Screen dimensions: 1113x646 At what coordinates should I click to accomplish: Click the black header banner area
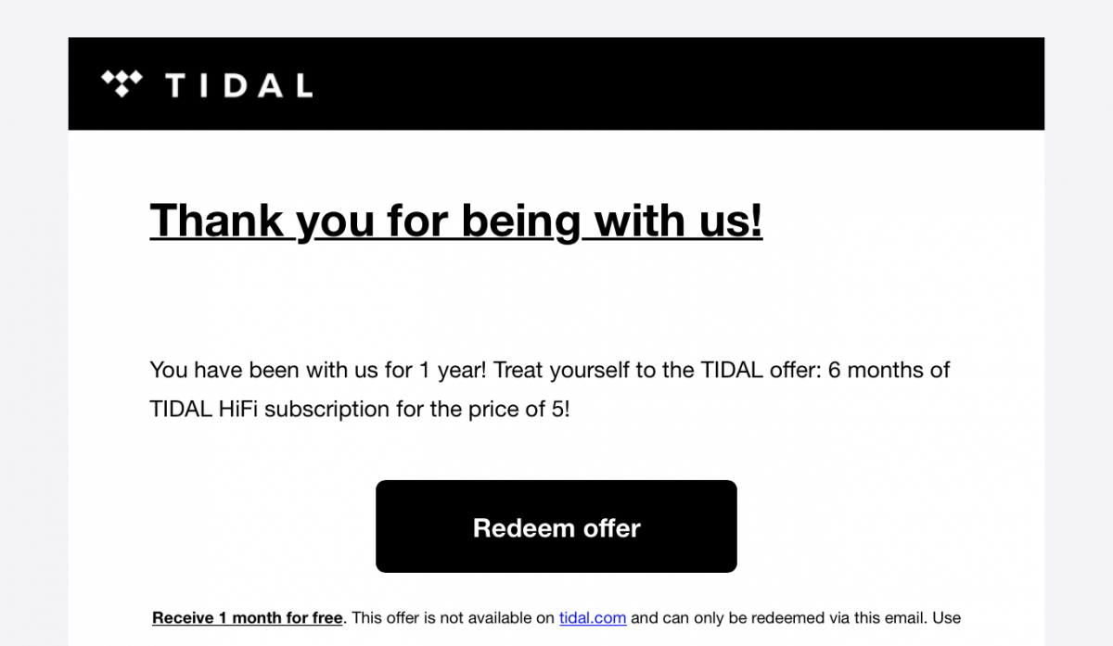point(556,83)
